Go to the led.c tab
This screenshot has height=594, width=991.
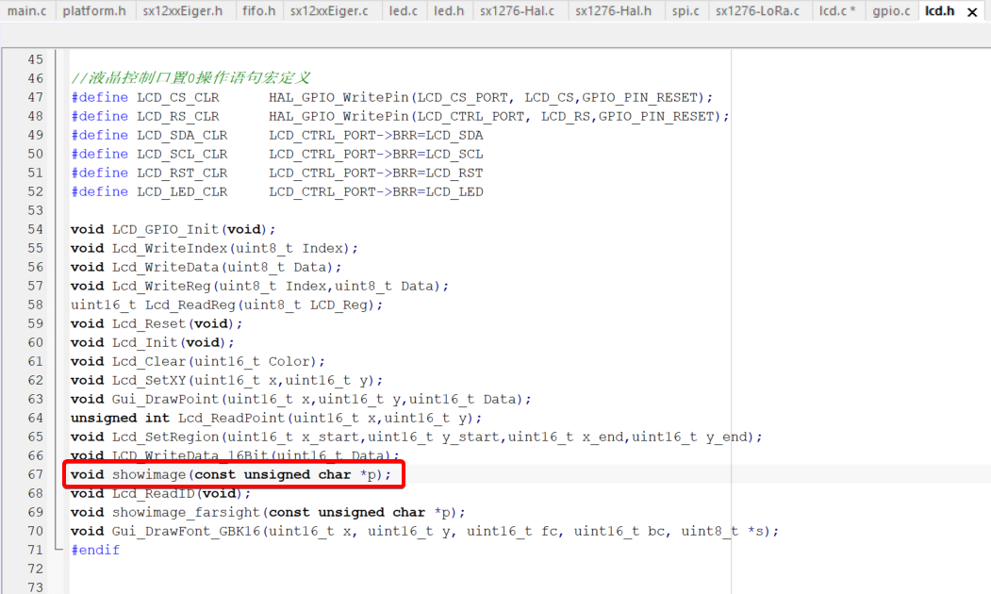(403, 11)
